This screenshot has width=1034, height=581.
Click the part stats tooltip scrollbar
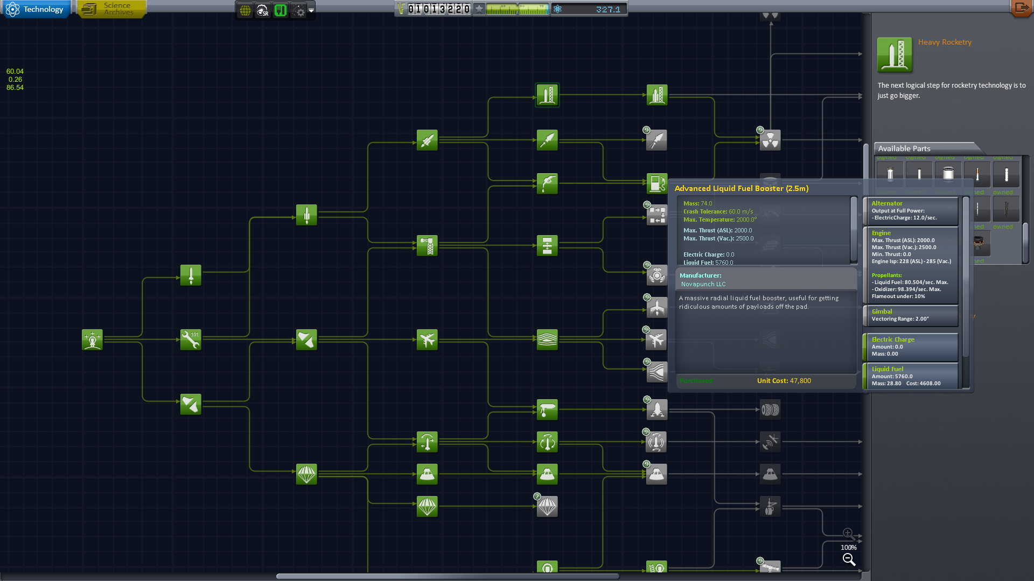pos(854,230)
